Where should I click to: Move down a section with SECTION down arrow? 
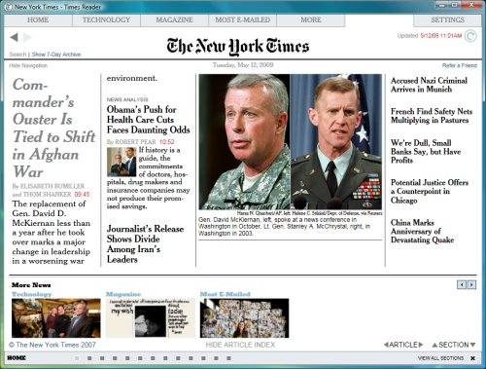coord(472,345)
